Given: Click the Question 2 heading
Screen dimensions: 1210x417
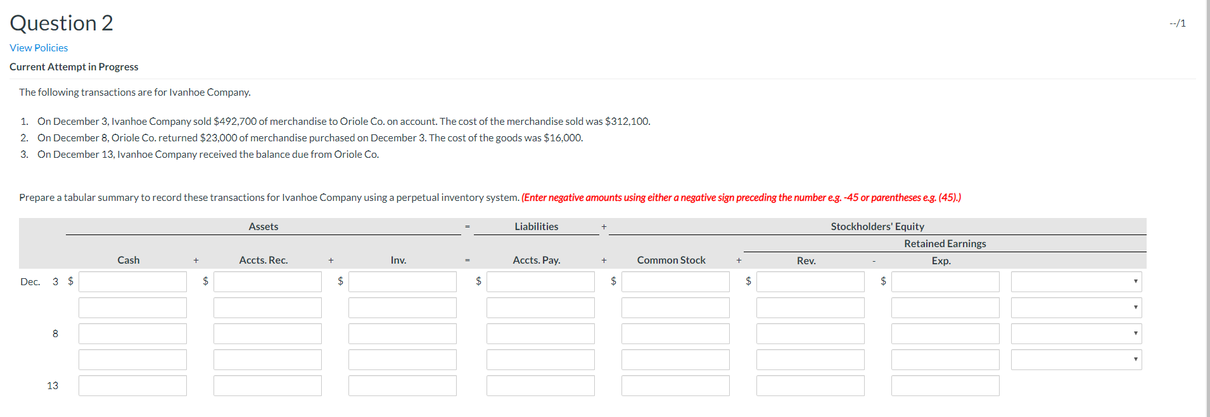Looking at the screenshot, I should (61, 23).
